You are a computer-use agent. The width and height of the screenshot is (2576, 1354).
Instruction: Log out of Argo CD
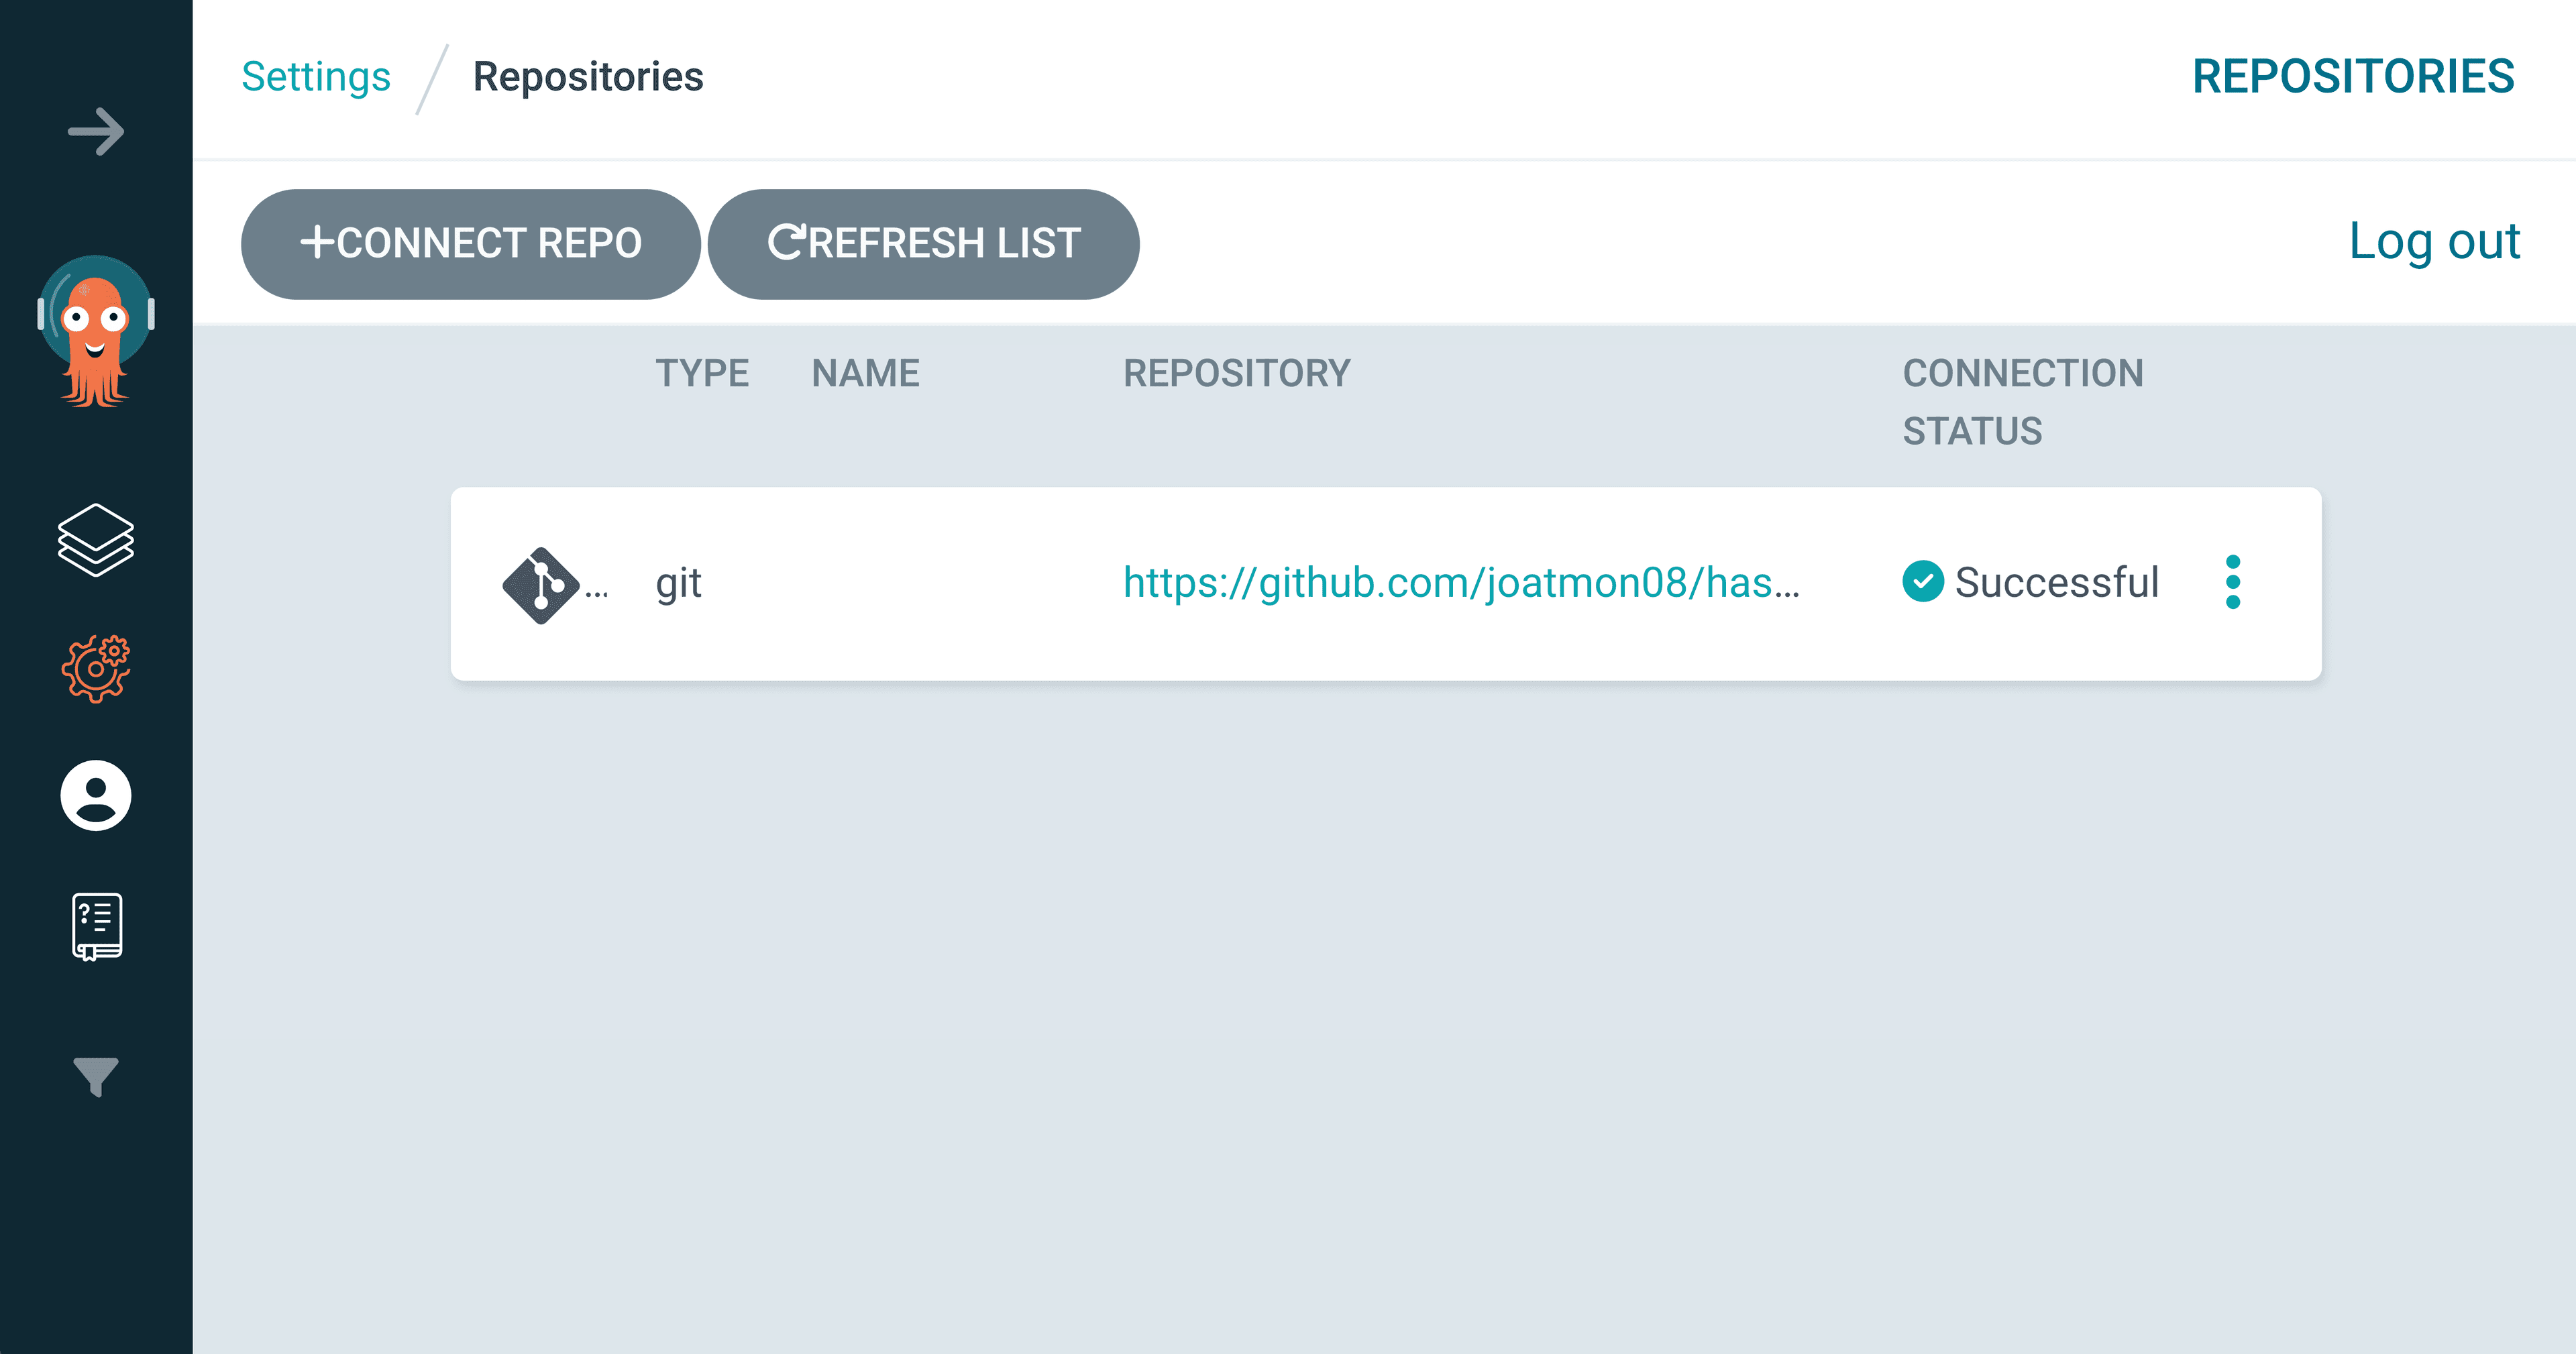coord(2434,241)
